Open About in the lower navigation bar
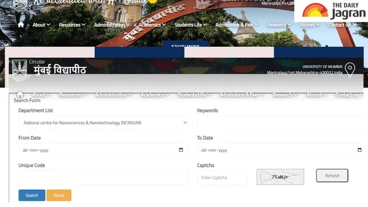Viewport: 368px width, 207px height. (41, 94)
